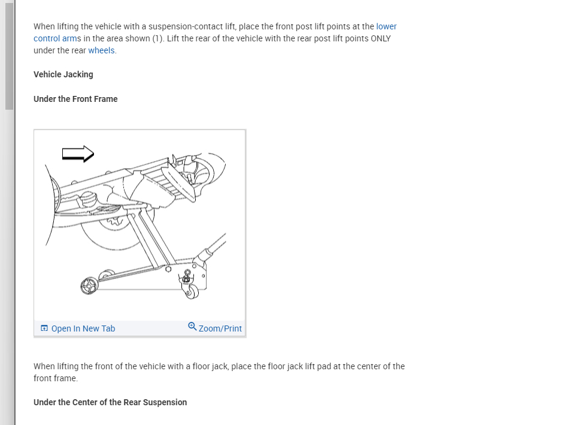Follow the 'lower' link on first line
Screen dimensions: 570x425
(386, 26)
